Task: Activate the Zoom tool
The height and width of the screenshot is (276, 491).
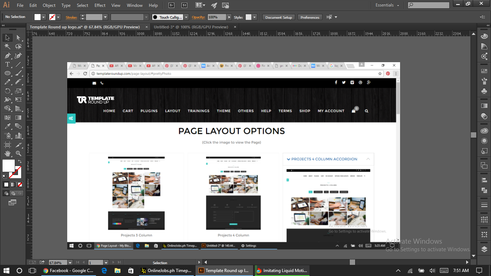Action: pyautogui.click(x=18, y=153)
